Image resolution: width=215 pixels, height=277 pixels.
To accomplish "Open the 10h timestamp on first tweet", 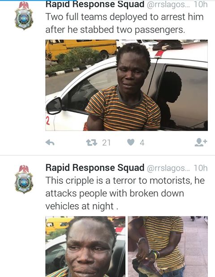I will pyautogui.click(x=201, y=4).
